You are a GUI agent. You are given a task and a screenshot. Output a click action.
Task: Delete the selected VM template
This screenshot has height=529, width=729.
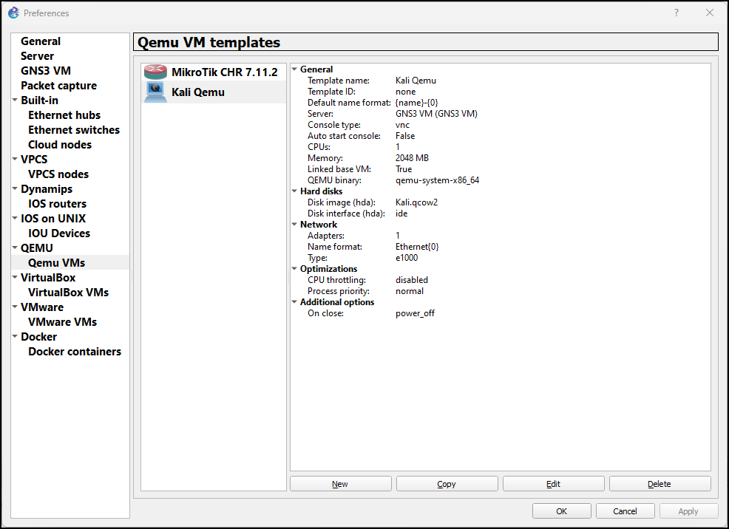click(x=660, y=484)
